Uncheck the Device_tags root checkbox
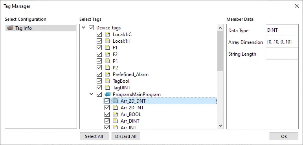This screenshot has width=303, height=145. [x=91, y=28]
